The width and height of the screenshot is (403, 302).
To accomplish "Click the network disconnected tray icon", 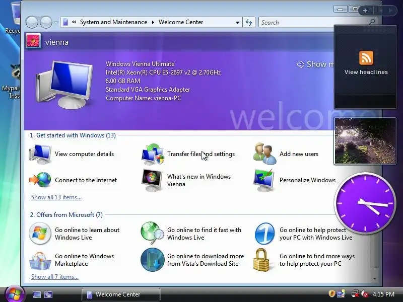I will pos(355,294).
